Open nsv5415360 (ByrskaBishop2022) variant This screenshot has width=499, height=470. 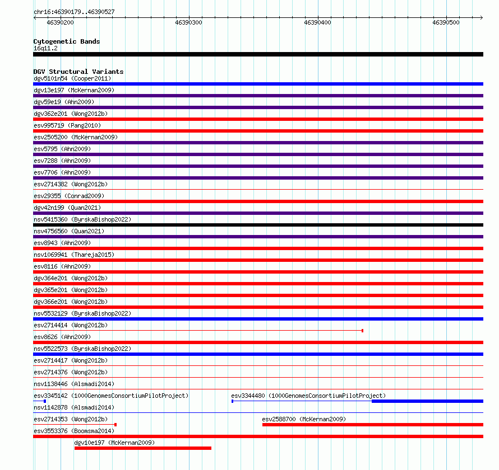pos(82,219)
